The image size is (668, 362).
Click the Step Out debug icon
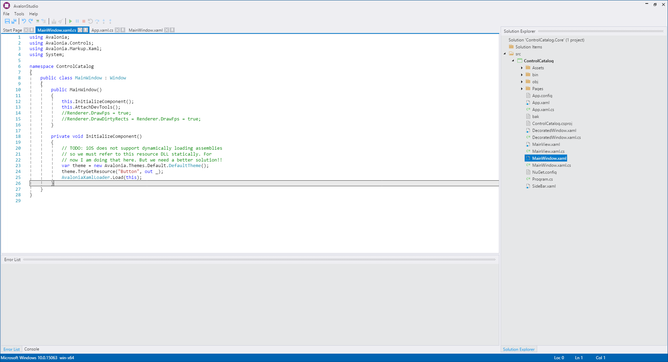110,21
